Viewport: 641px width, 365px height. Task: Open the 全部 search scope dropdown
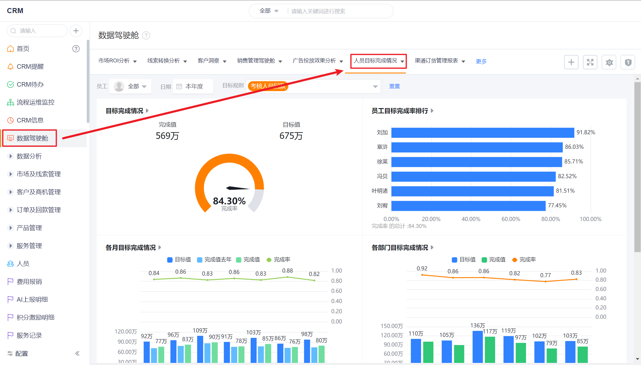(x=269, y=11)
